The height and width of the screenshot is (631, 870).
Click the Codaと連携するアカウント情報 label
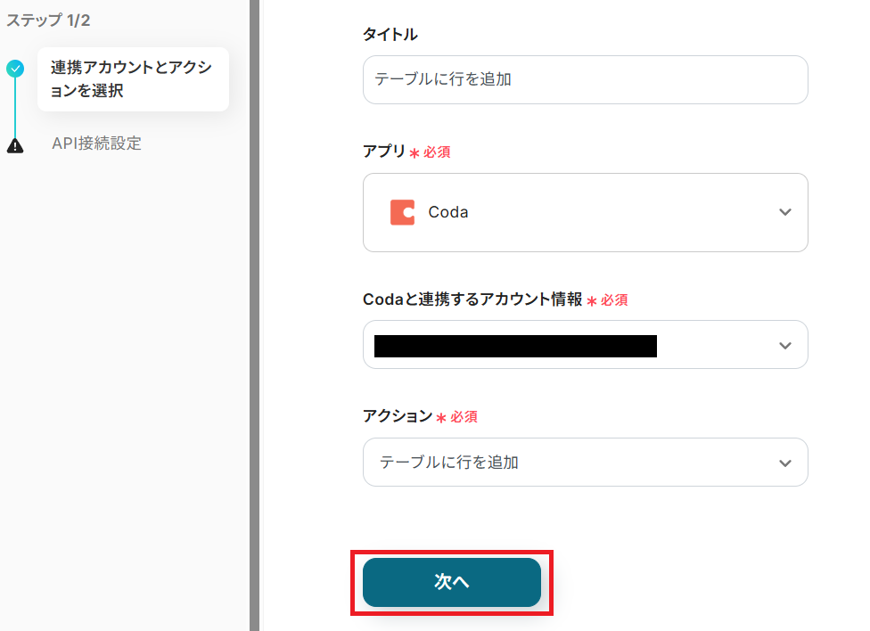click(472, 299)
